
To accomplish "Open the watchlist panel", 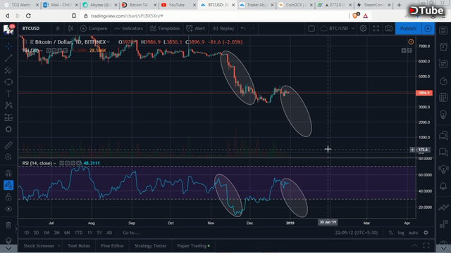I will 443,30.
